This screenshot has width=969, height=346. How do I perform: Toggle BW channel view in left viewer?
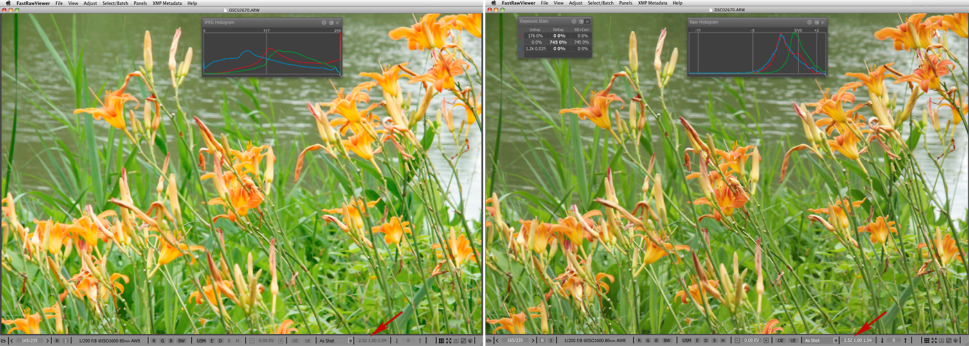click(x=181, y=340)
